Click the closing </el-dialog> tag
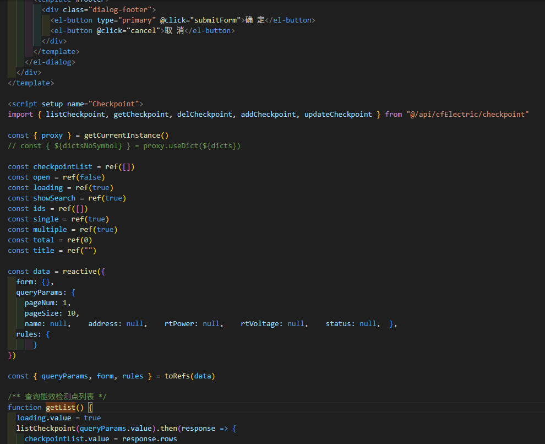The height and width of the screenshot is (444, 545). [50, 62]
